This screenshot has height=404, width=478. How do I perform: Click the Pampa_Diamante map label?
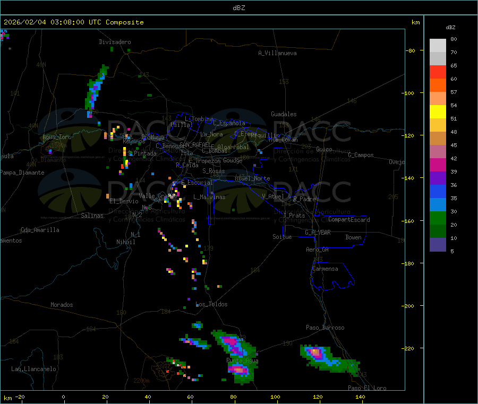point(22,173)
